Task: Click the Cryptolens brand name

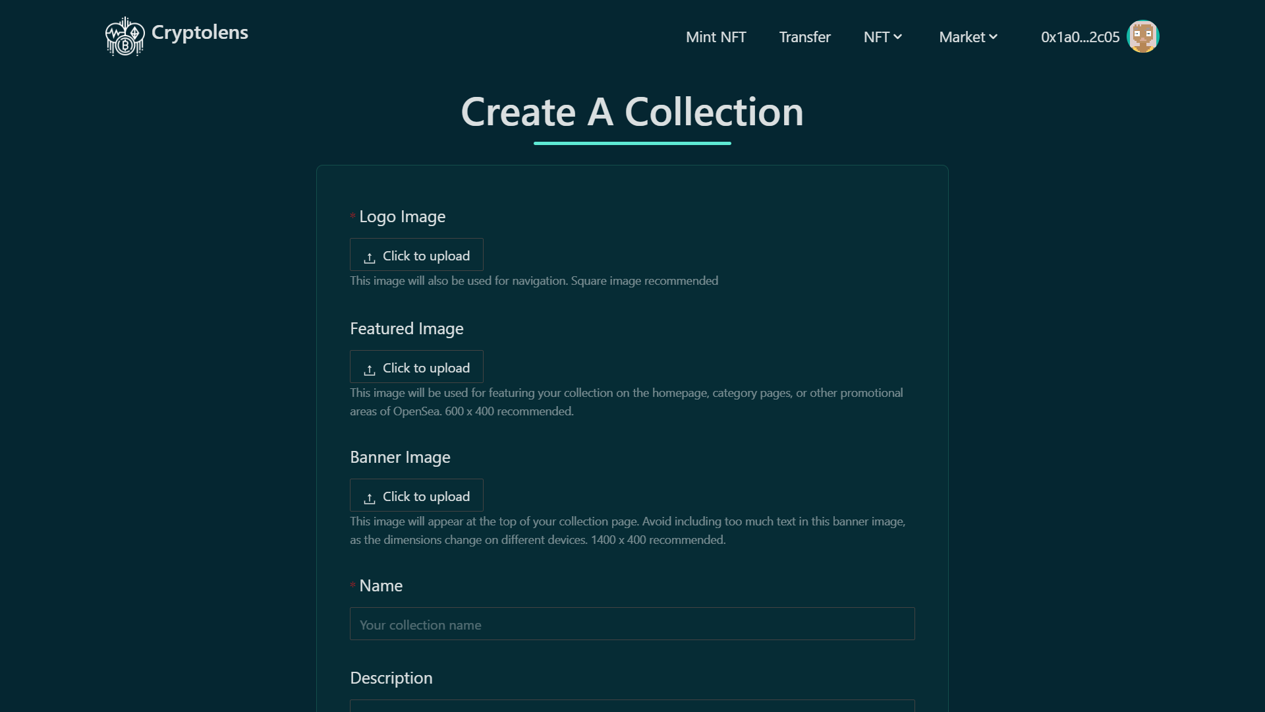Action: pyautogui.click(x=200, y=32)
